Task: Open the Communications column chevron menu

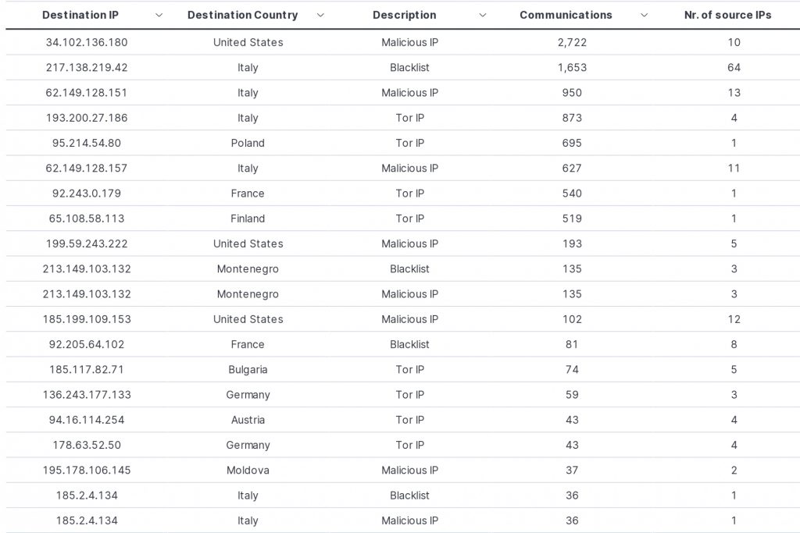Action: pyautogui.click(x=644, y=16)
